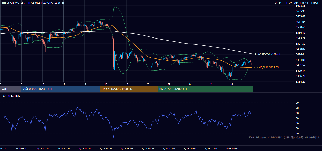Click hour 20 tick on price chart axis
The height and width of the screenshot is (151, 322).
(x=148, y=84)
